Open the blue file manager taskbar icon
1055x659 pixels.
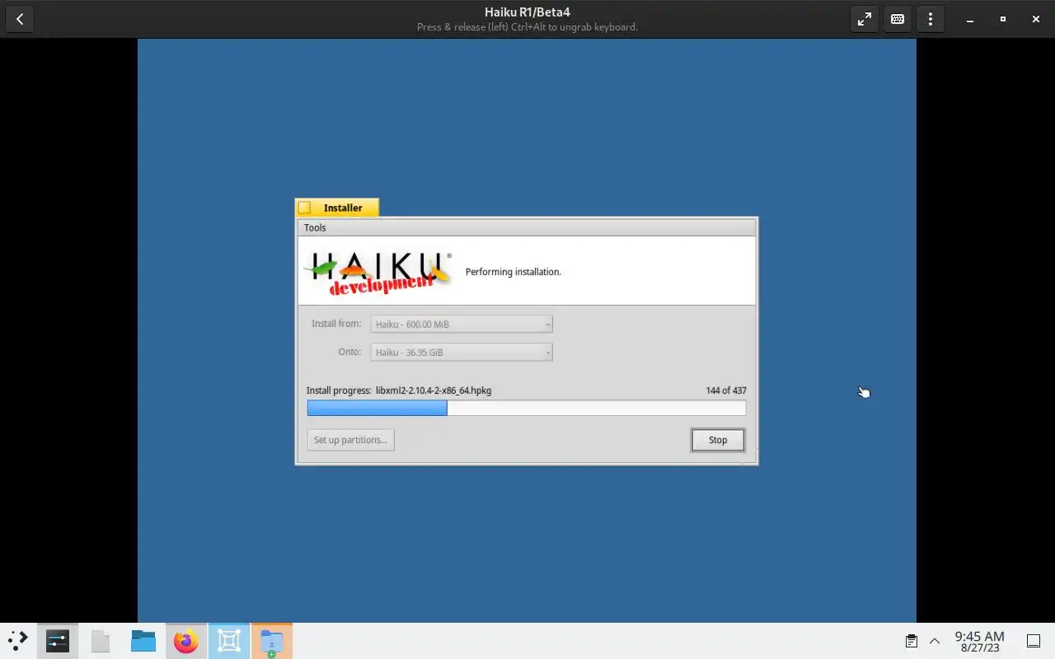click(143, 641)
